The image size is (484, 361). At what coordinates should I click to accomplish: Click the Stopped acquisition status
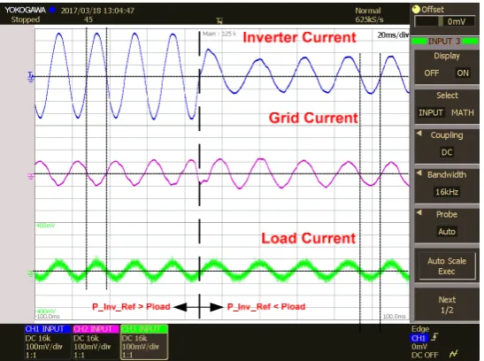(26, 19)
